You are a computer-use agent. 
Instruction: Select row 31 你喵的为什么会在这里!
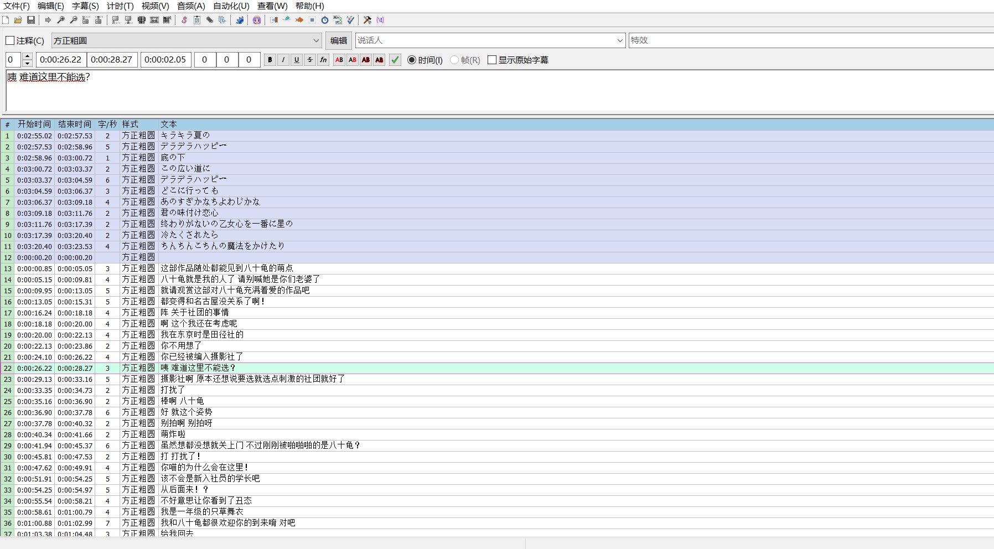tap(497, 468)
